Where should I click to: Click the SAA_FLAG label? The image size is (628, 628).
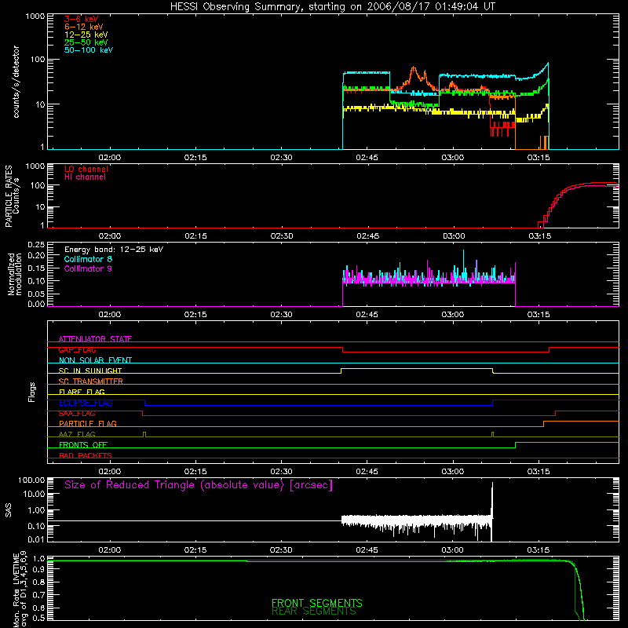[77, 414]
